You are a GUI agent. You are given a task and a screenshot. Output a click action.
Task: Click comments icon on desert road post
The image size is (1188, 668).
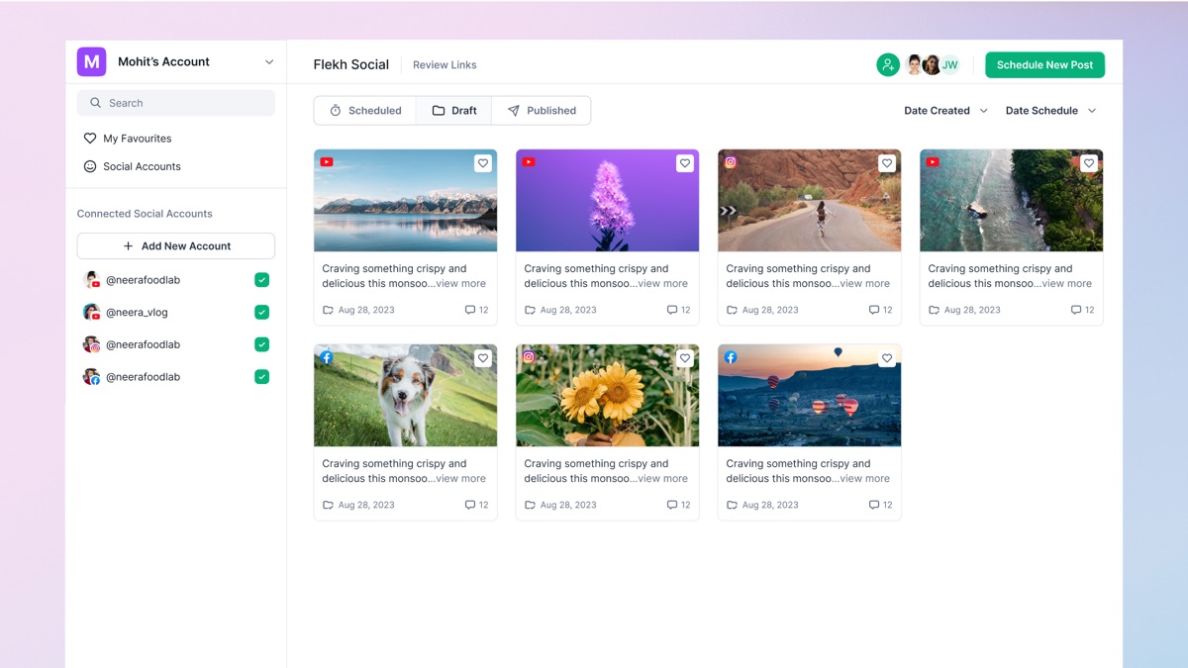(874, 310)
